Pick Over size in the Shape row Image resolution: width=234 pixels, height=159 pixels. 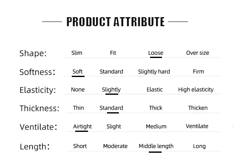point(197,53)
